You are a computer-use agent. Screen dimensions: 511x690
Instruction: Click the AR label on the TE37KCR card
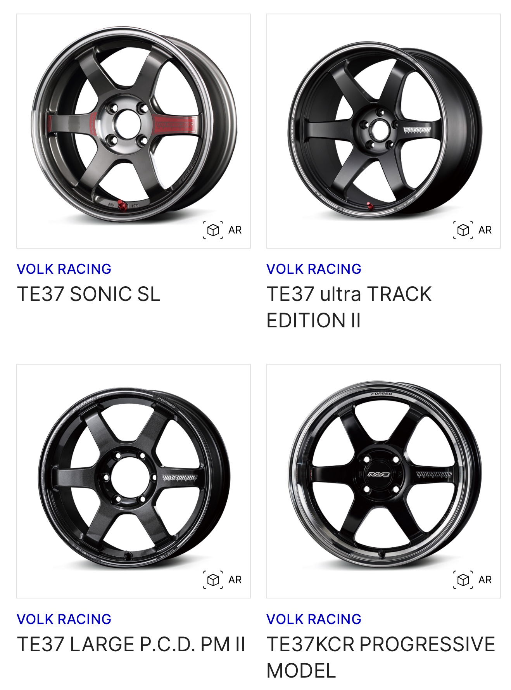pyautogui.click(x=485, y=580)
